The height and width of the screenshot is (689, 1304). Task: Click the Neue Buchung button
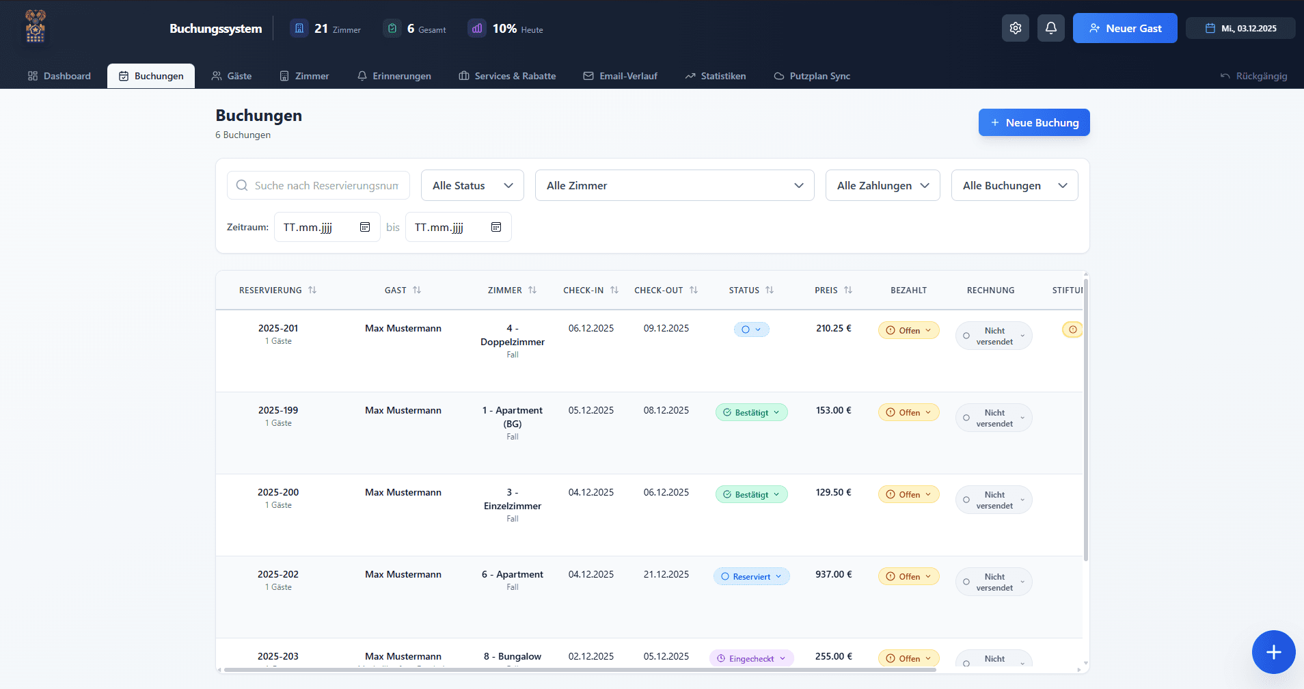point(1033,122)
